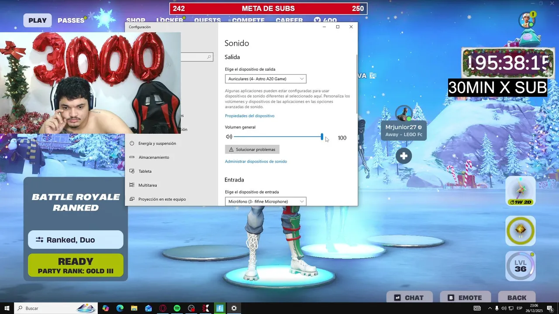Open Outlook mail from taskbar
The width and height of the screenshot is (559, 314).
tap(148, 308)
